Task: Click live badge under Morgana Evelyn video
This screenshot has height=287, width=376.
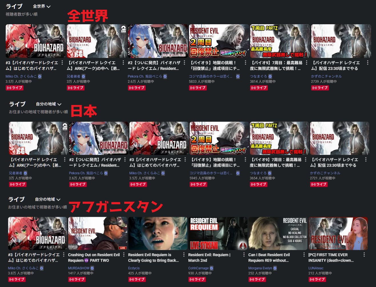Action: point(257,279)
